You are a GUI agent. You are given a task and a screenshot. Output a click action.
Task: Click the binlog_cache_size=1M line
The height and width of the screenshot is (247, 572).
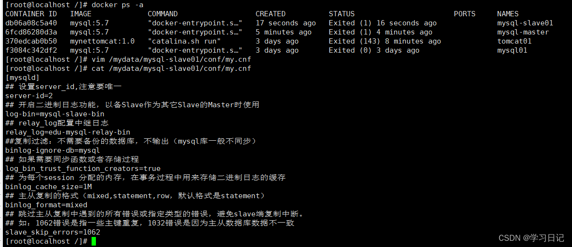(48, 187)
